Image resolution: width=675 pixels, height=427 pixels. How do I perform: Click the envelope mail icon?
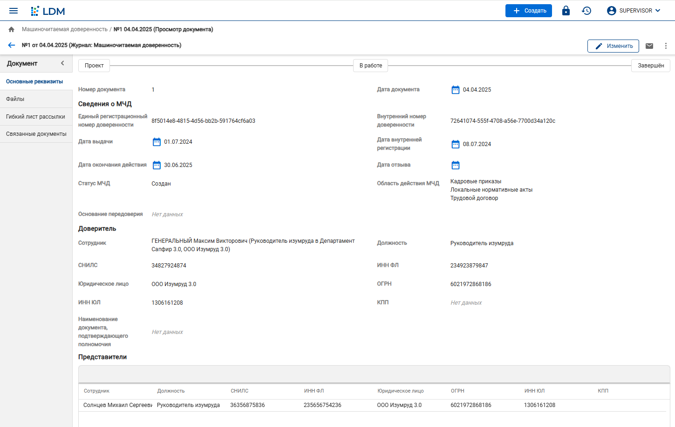click(649, 46)
